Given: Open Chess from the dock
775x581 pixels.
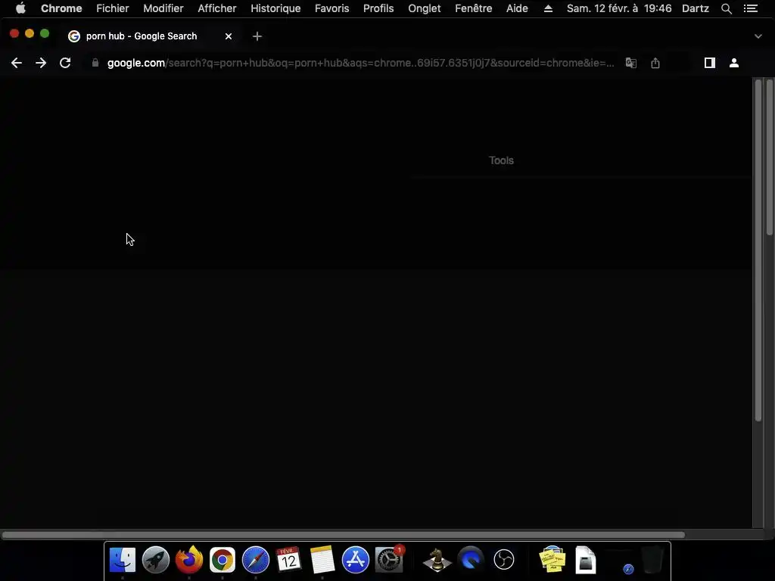Looking at the screenshot, I should [437, 561].
